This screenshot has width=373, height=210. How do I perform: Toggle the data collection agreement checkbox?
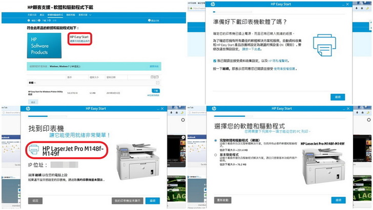click(x=214, y=60)
